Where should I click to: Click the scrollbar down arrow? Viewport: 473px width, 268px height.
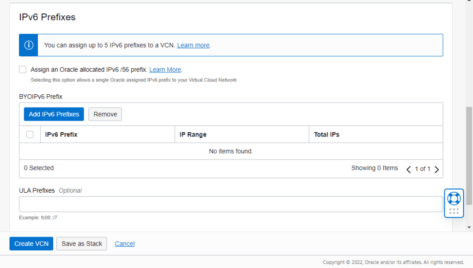point(469,227)
